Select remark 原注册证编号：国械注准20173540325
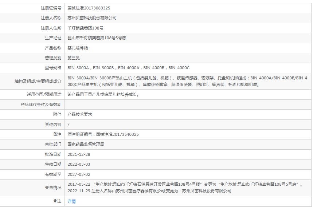This screenshot has width=313, height=209. [x=103, y=134]
